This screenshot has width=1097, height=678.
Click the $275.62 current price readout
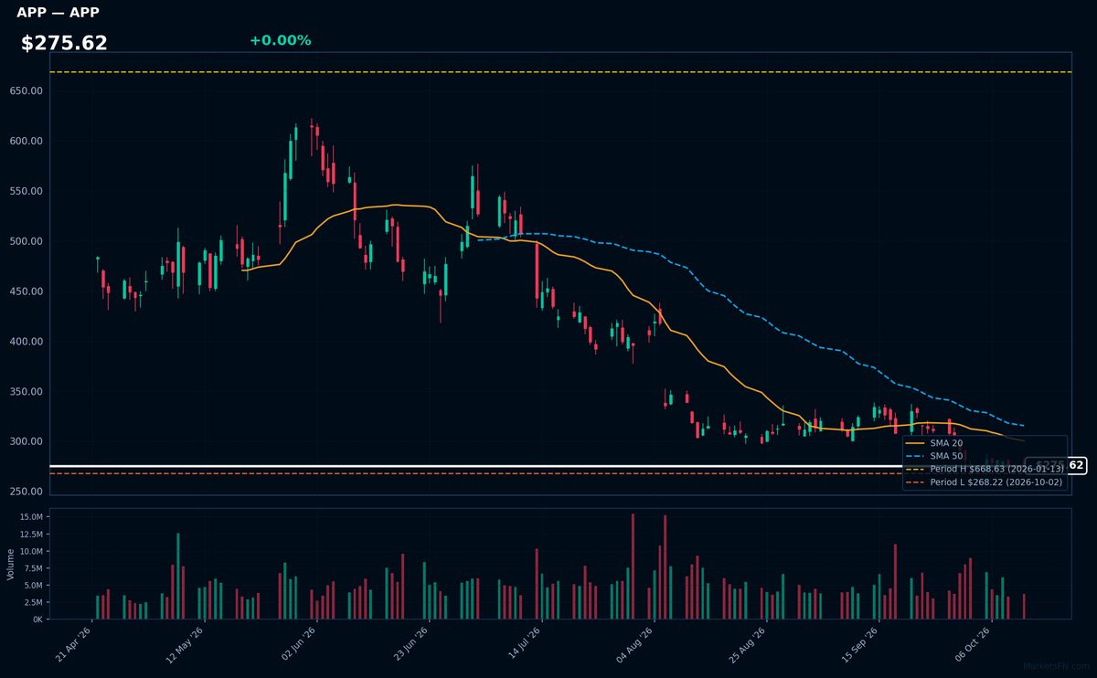[64, 43]
